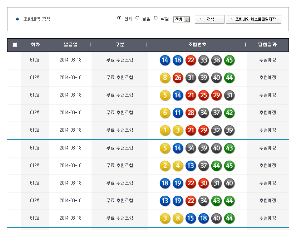Click the arrow icon beside 조합내역 검색
The width and height of the screenshot is (296, 230).
coord(18,19)
